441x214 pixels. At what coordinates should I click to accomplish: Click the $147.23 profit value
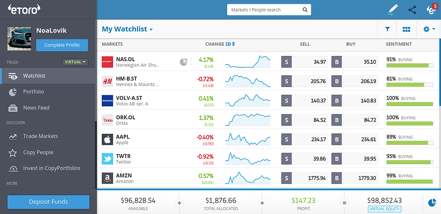[x=303, y=200]
